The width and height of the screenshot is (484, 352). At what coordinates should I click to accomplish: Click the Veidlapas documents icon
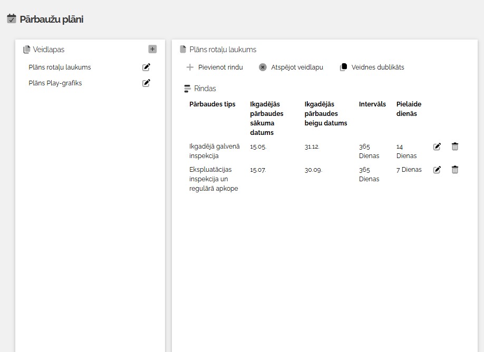coord(27,50)
